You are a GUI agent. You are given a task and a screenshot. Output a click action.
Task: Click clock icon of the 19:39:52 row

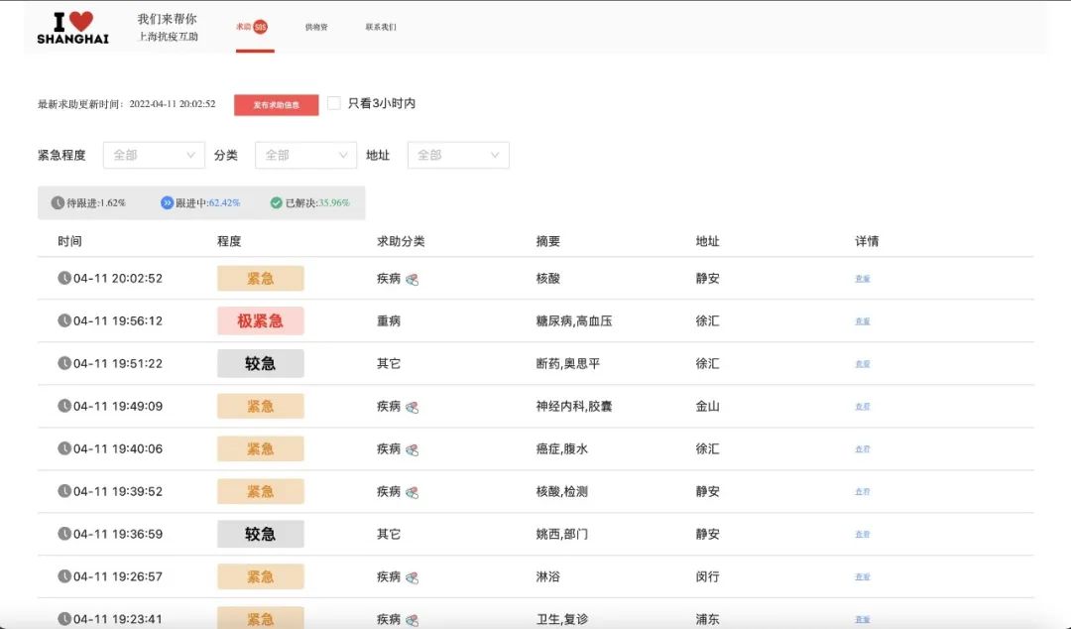(64, 491)
